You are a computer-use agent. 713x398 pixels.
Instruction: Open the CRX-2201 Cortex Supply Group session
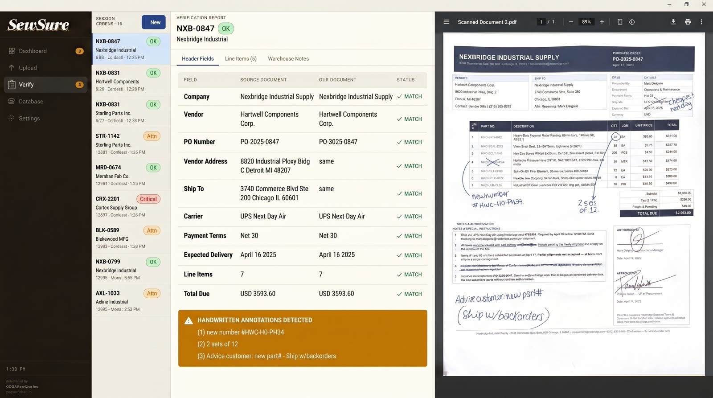point(131,206)
